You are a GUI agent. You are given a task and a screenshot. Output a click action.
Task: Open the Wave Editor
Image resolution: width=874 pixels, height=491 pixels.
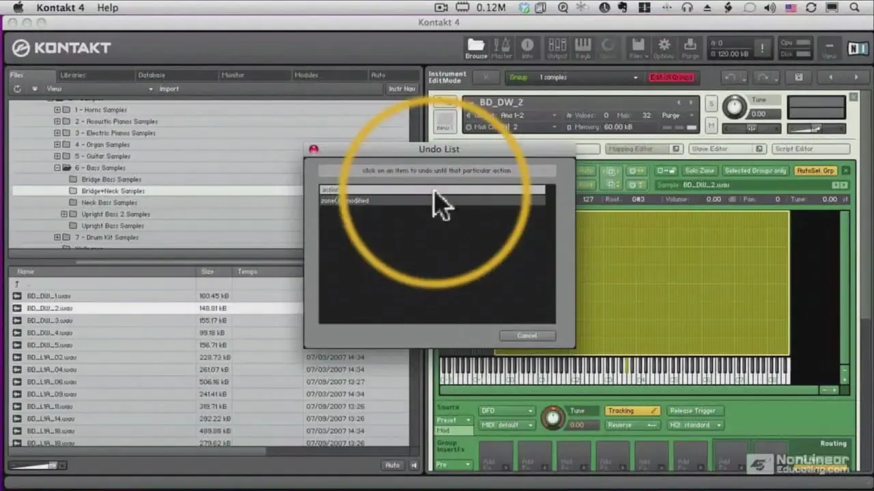click(727, 149)
